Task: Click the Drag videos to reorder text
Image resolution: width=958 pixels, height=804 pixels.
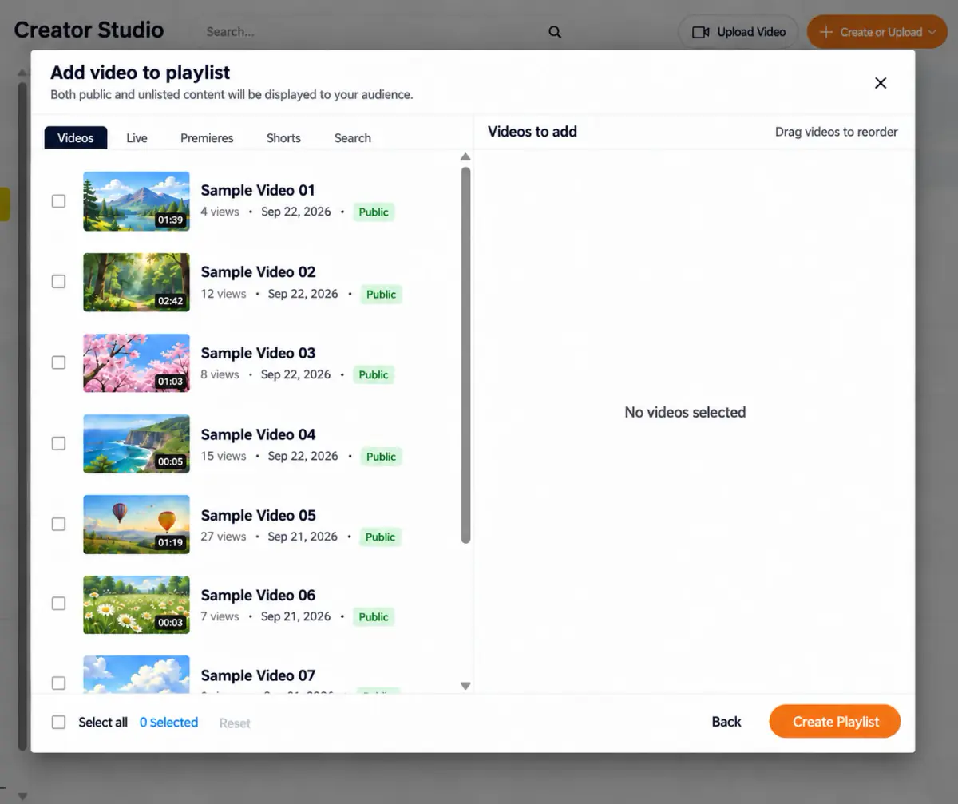Action: pyautogui.click(x=836, y=132)
